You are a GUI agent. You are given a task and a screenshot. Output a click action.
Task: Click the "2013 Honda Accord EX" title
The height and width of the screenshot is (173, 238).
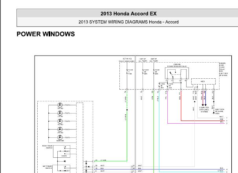[128, 14]
